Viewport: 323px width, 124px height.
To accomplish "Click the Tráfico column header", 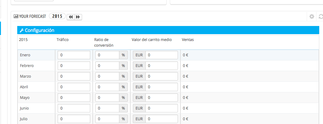I will 63,40.
